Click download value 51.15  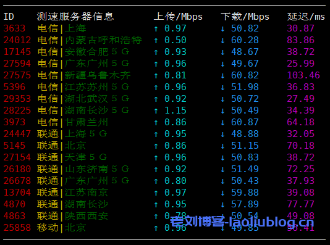(x=245, y=146)
